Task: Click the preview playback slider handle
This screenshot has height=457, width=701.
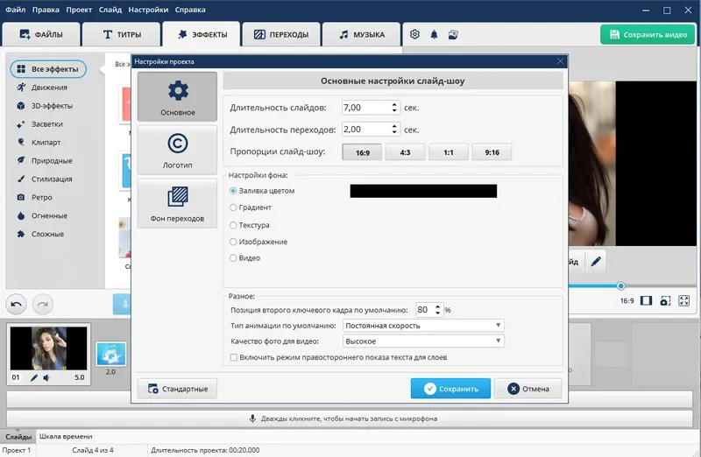Action: pos(620,286)
